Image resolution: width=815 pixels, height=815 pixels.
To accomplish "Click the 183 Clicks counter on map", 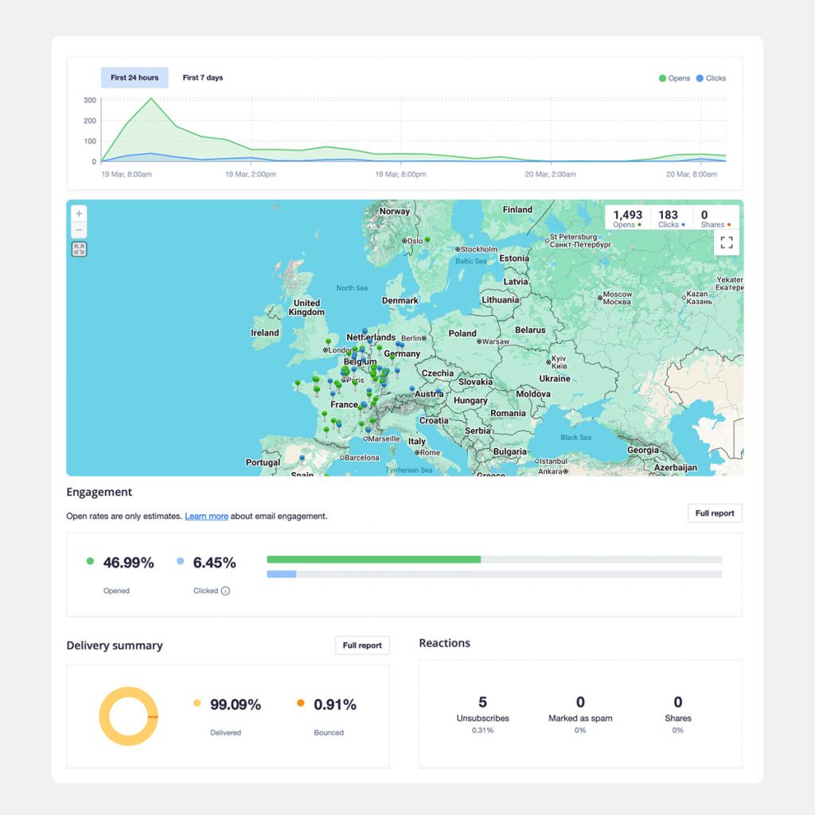I will [x=669, y=218].
